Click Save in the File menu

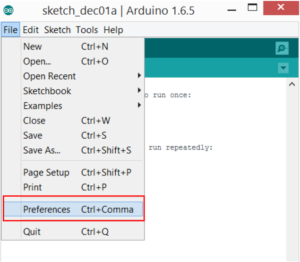(x=33, y=136)
